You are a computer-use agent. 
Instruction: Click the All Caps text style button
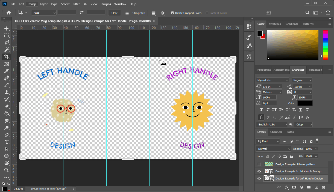coord(274,110)
